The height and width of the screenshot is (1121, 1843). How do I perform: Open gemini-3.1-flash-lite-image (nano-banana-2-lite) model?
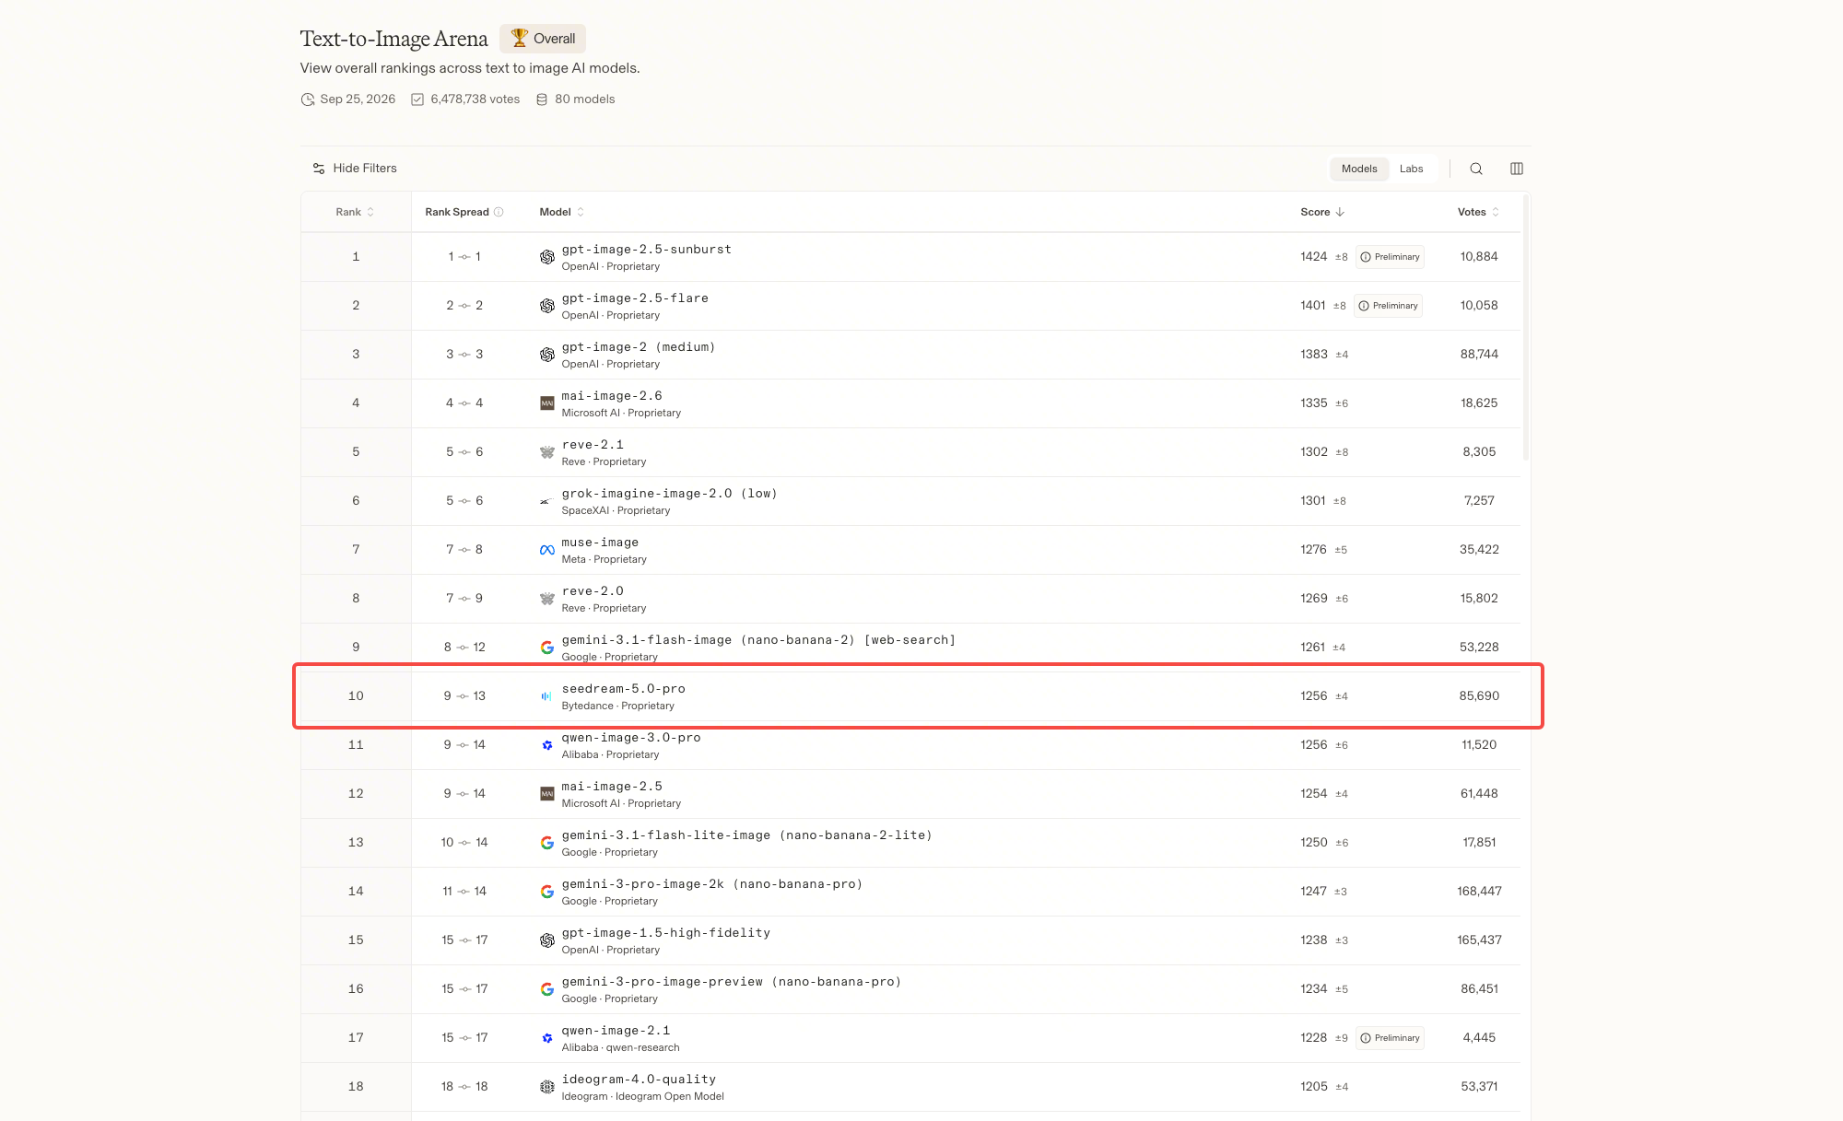(746, 835)
